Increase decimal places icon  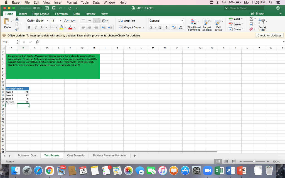click(x=174, y=28)
